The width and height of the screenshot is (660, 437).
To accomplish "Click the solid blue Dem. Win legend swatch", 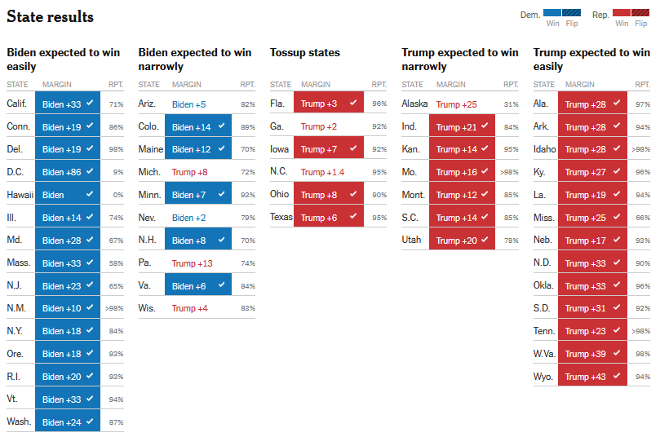I will [x=551, y=12].
